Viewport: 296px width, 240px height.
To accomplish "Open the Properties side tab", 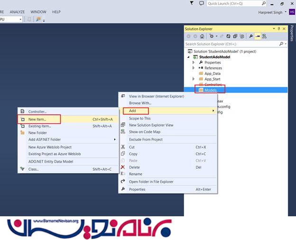I will 292,33.
